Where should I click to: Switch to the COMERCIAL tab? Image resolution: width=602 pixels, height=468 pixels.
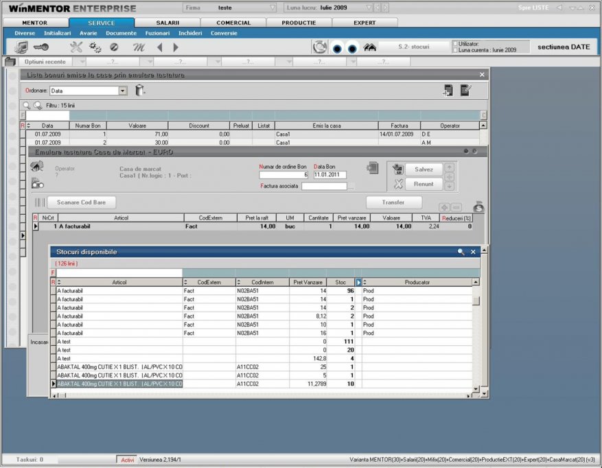point(233,23)
